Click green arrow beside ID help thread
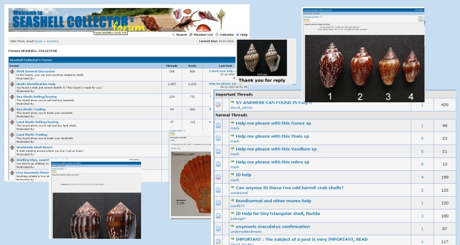 coord(232,175)
